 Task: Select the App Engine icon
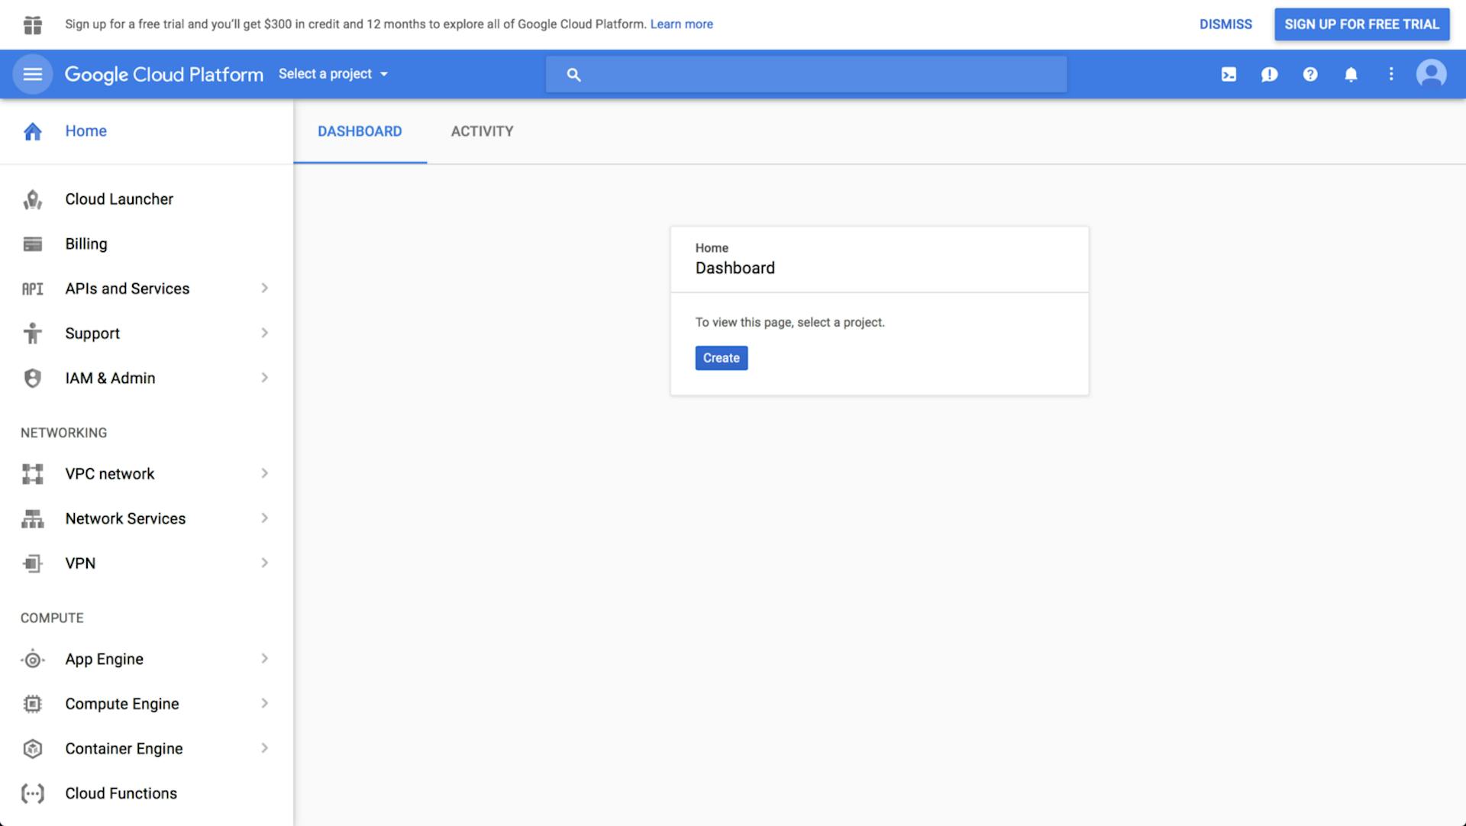pyautogui.click(x=32, y=658)
